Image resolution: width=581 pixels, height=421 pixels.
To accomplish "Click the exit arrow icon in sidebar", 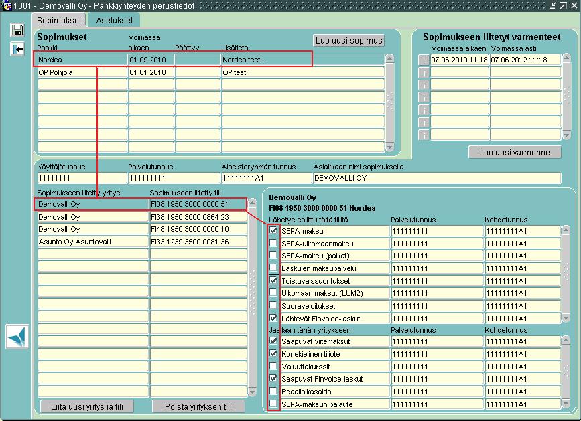I will 17,49.
